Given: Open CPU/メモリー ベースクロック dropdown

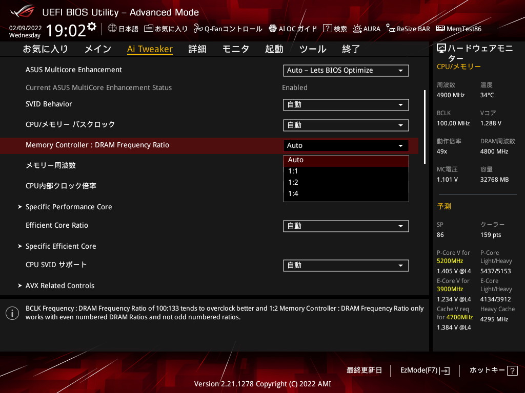Looking at the screenshot, I should (x=346, y=125).
